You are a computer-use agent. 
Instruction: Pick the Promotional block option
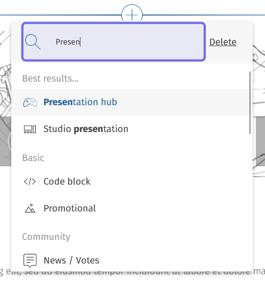click(x=130, y=208)
